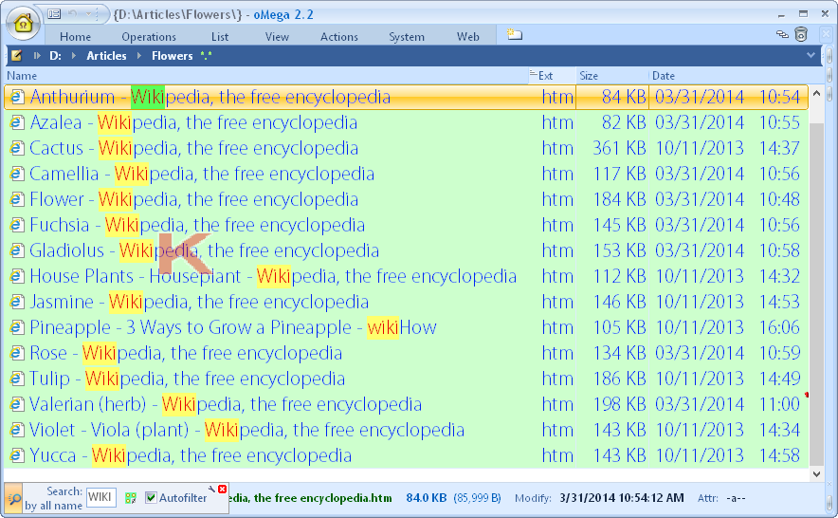Click the Valerian file's htm icon
The image size is (838, 518).
[17, 404]
